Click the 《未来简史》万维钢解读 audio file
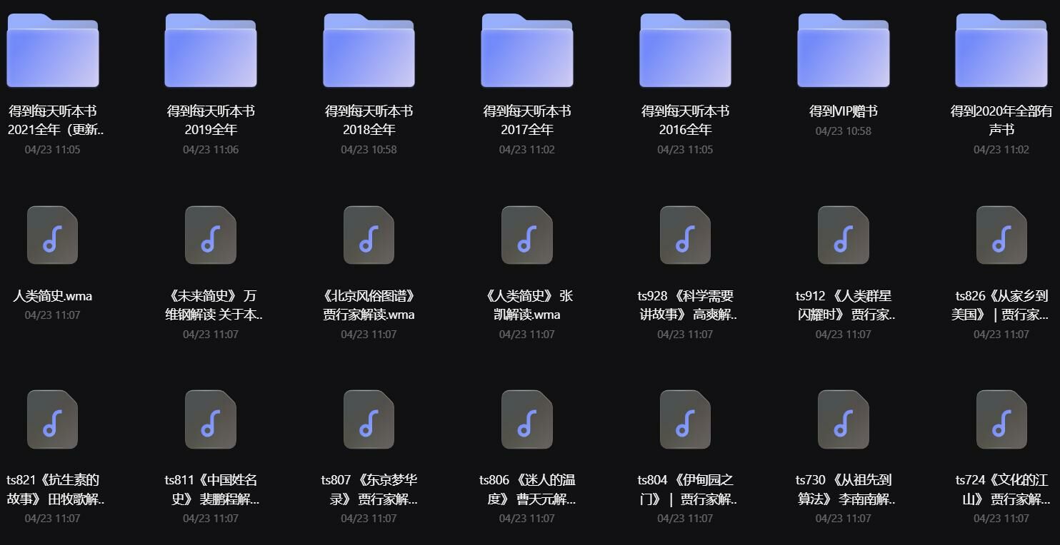 [x=211, y=235]
